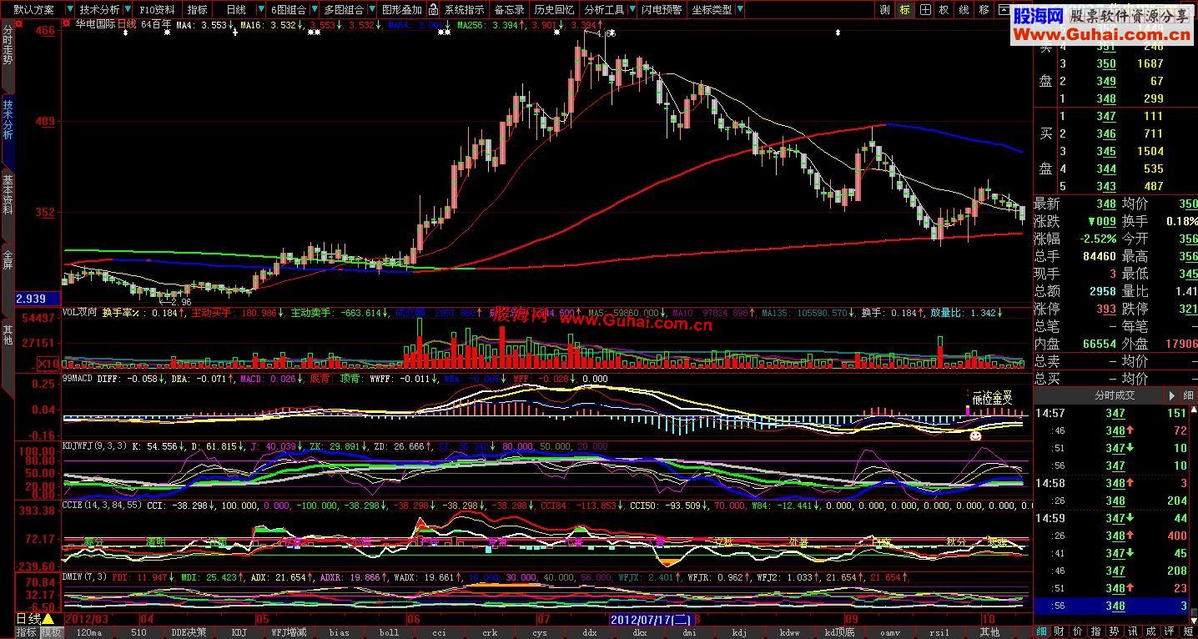The image size is (1198, 639).
Task: Select 讯 in bottom-right tab strip
Action: point(1134,632)
